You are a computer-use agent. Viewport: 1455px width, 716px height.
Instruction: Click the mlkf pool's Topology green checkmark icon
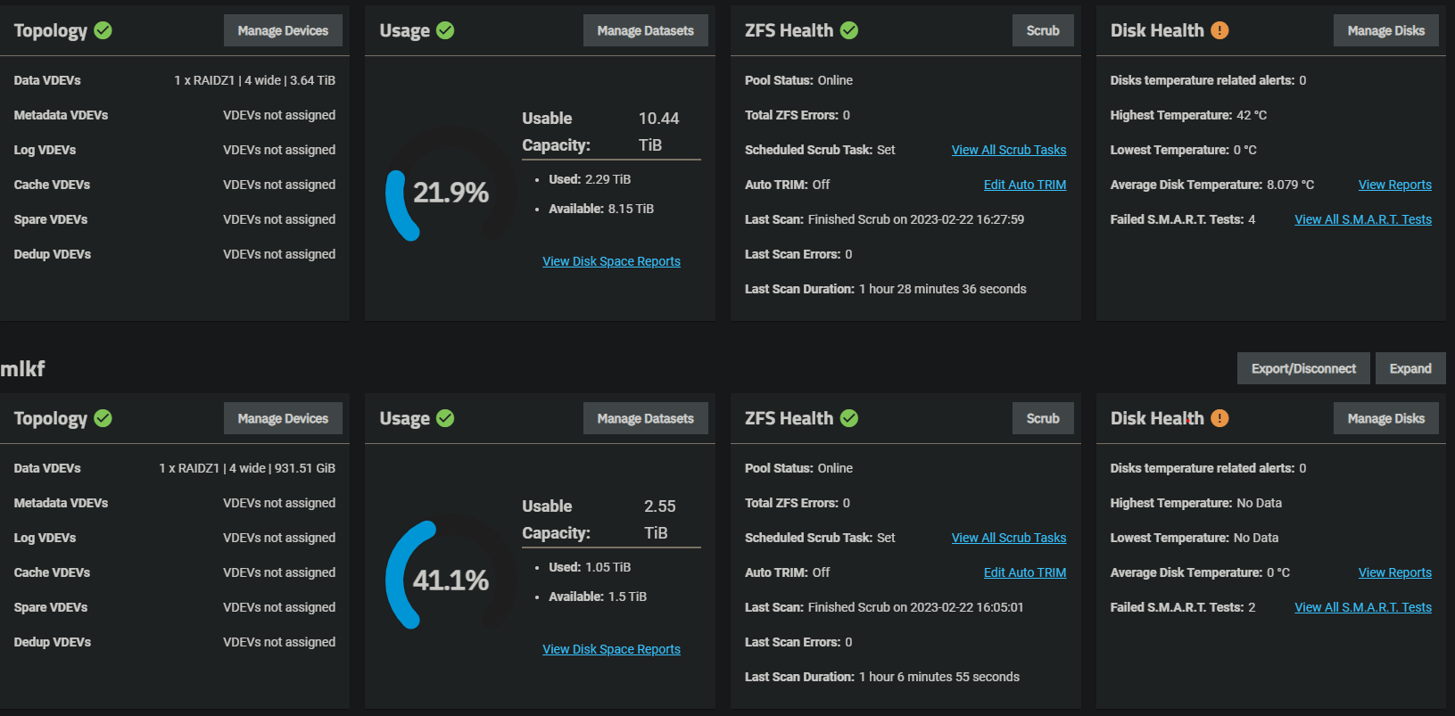103,418
